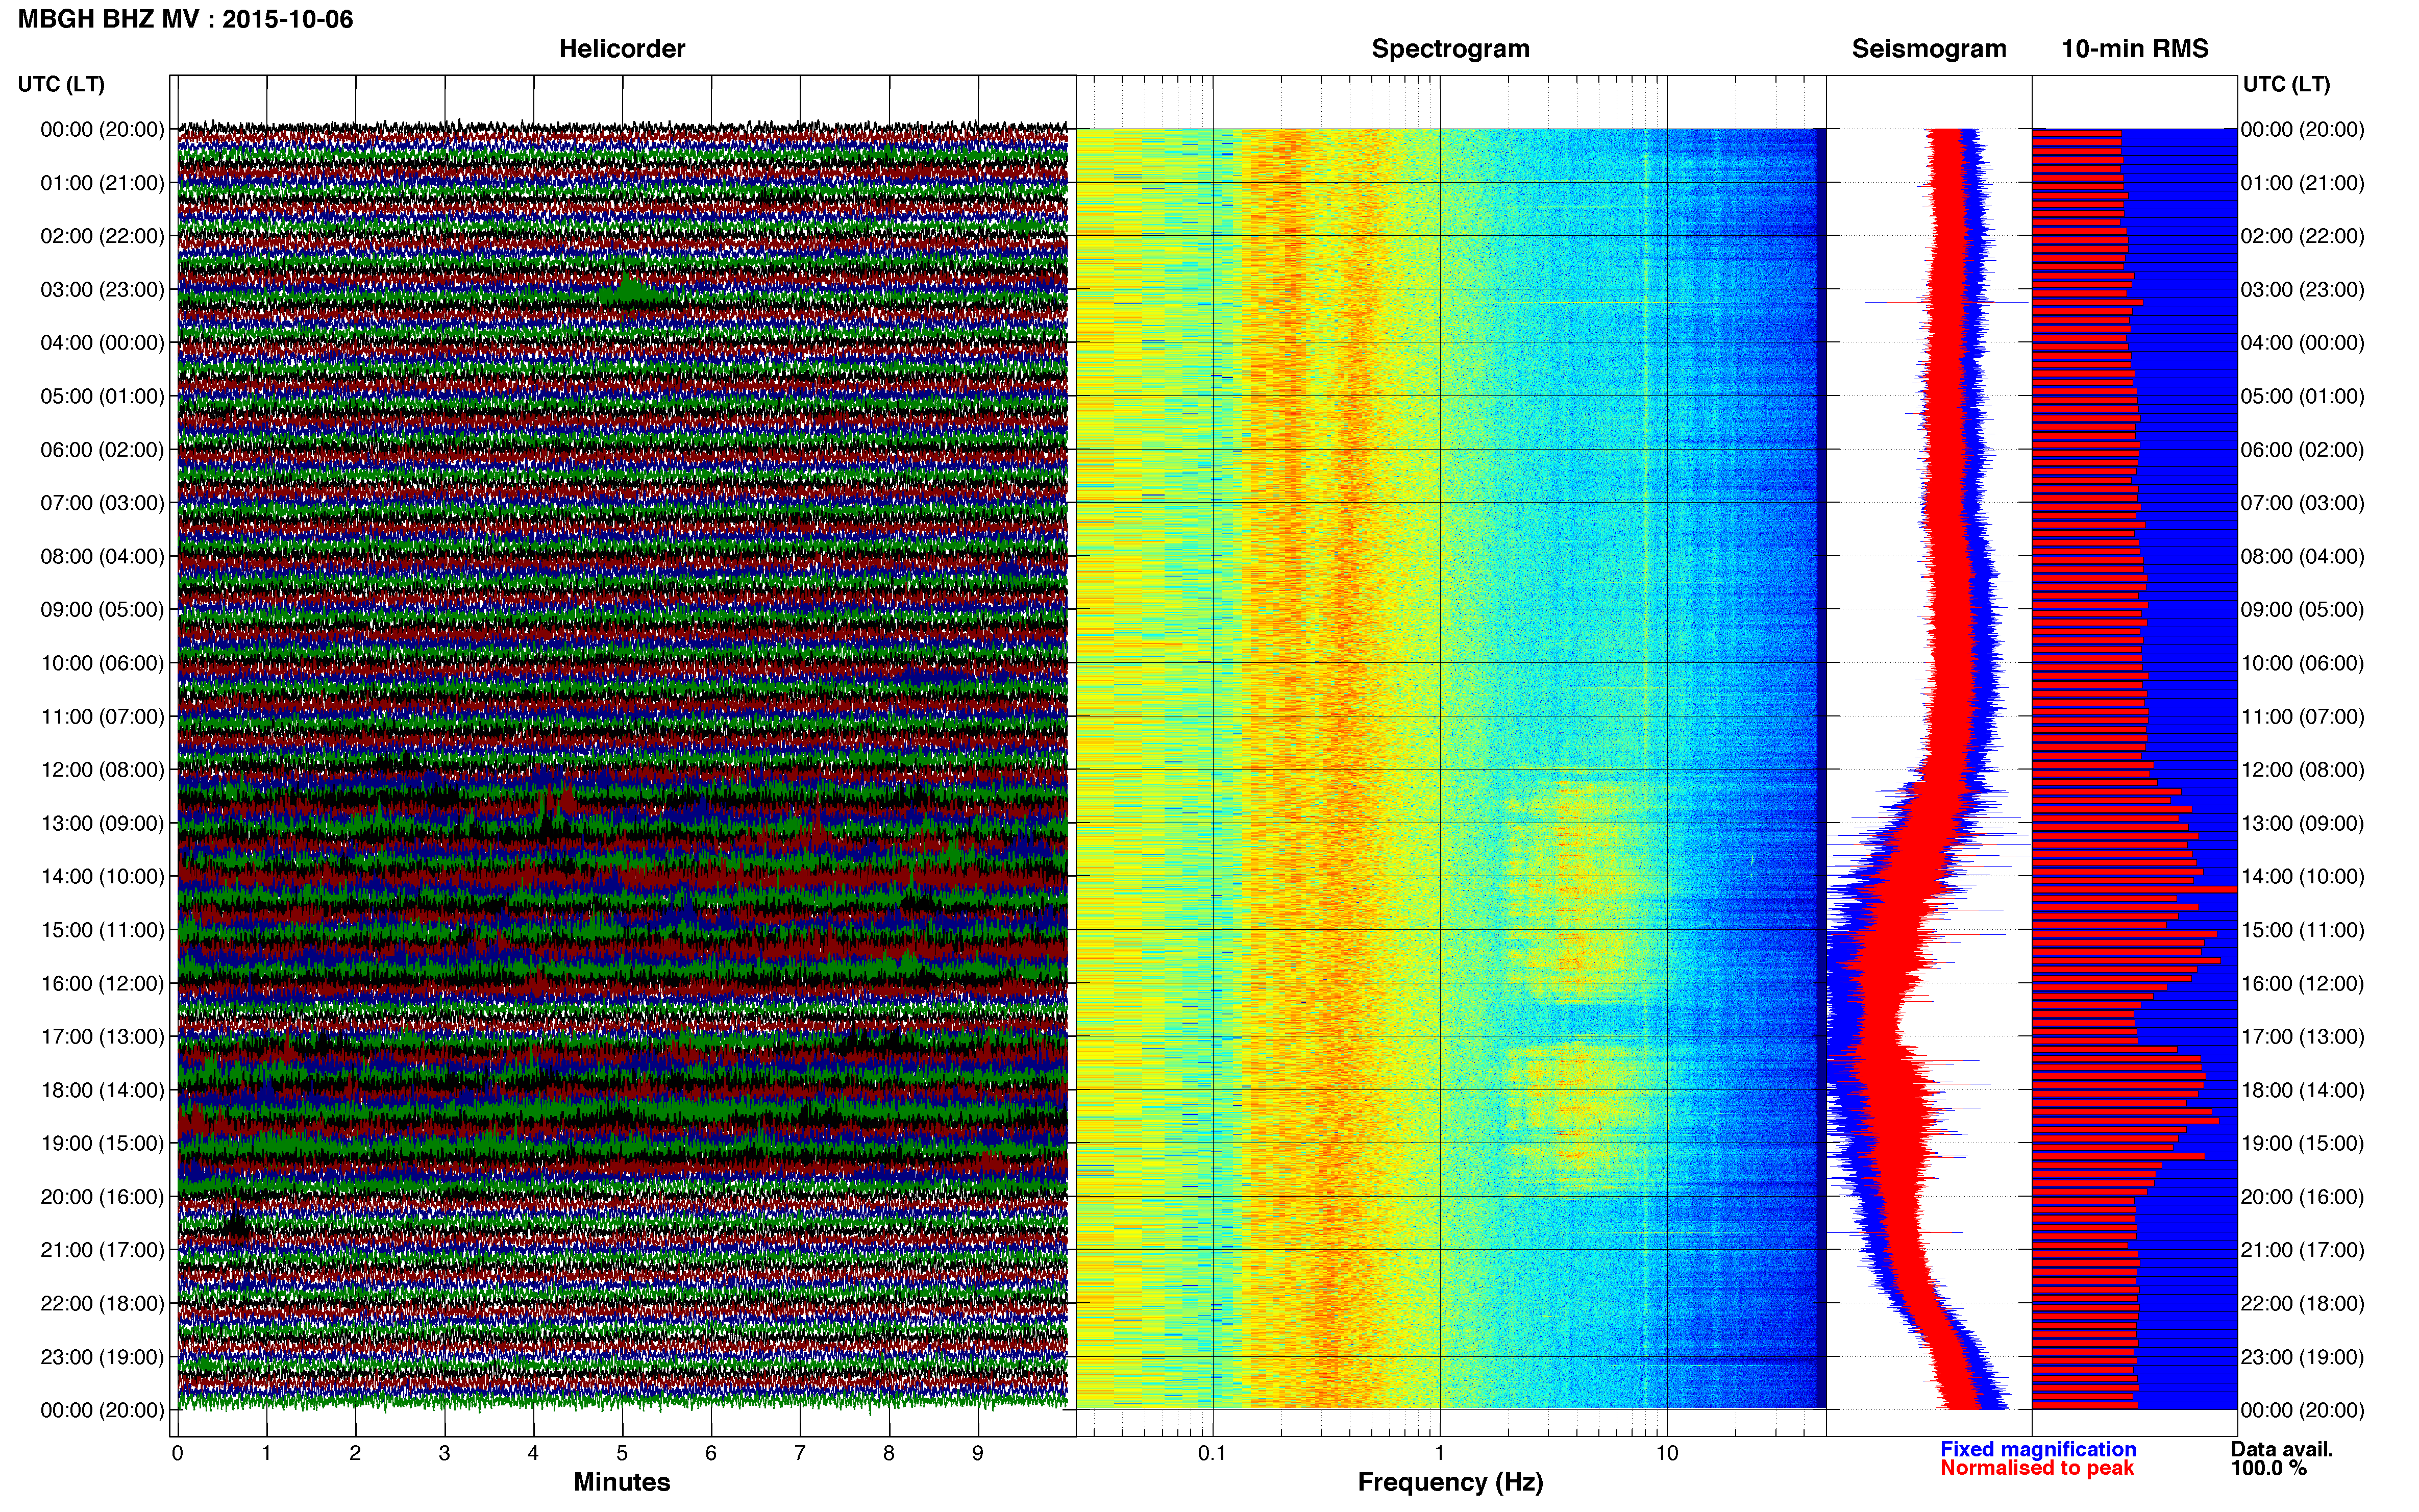Click '10:00 (06:00)' on the Helicorder time axis
The width and height of the screenshot is (2419, 1512).
click(102, 663)
